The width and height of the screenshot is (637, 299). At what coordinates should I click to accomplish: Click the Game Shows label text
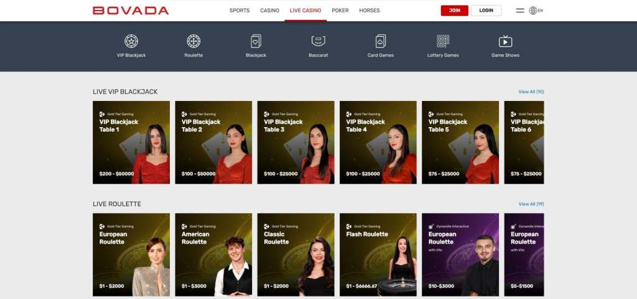505,55
